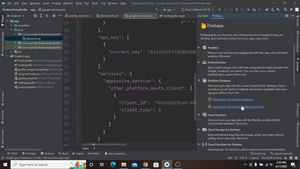Open Pixel 3 device selector dropdown
This screenshot has height=169, width=300.
click(x=197, y=9)
